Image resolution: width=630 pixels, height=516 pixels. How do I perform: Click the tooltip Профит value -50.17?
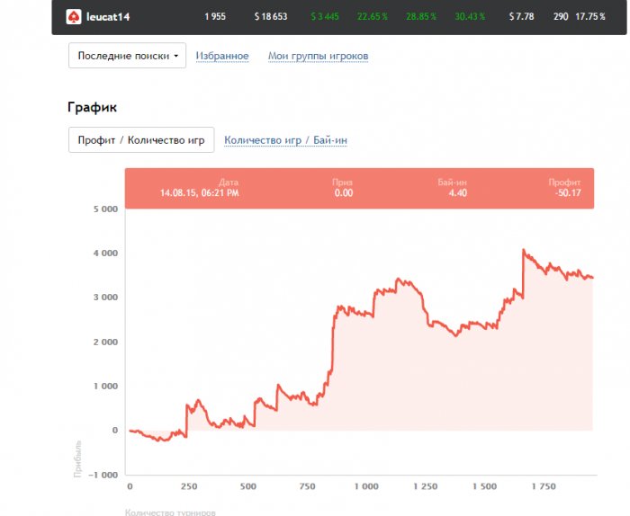[568, 192]
